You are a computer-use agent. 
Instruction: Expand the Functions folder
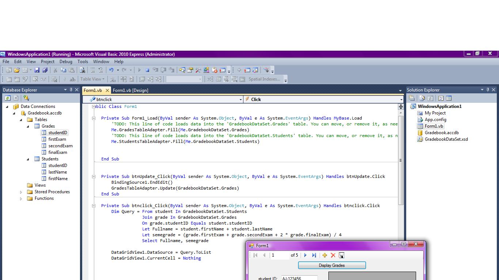(x=21, y=198)
